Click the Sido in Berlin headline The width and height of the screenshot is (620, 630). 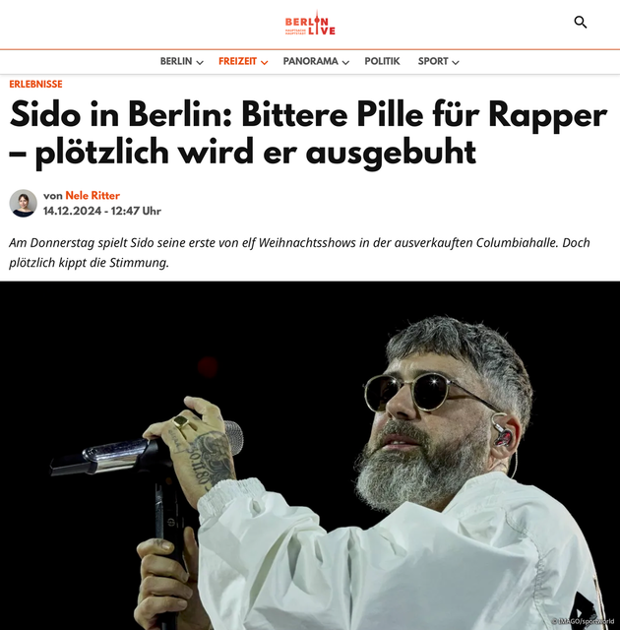308,134
